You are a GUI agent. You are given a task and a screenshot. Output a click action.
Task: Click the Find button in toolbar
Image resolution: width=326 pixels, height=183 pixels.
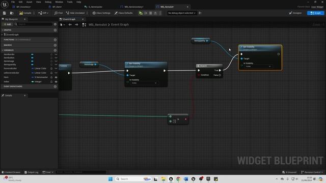click(59, 13)
